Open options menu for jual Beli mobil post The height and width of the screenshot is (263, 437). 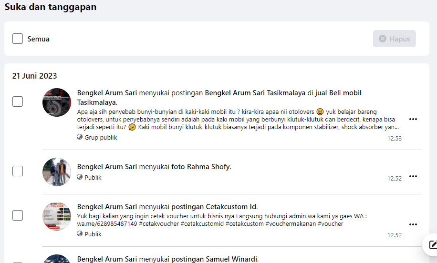click(x=413, y=119)
